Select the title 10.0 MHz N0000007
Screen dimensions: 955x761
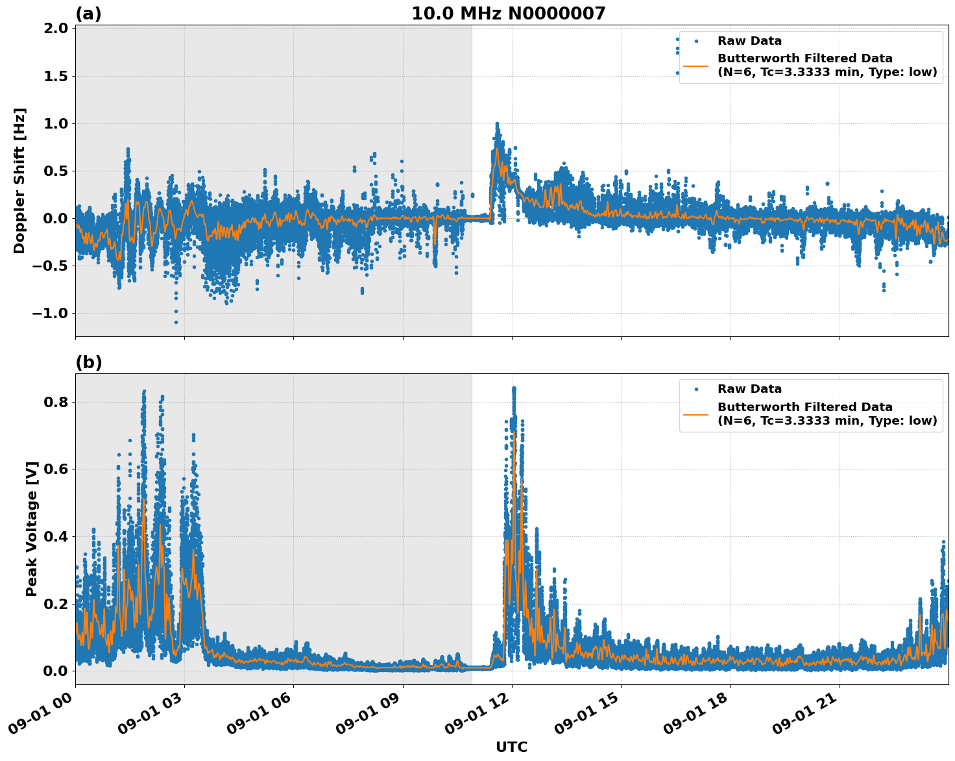[510, 13]
